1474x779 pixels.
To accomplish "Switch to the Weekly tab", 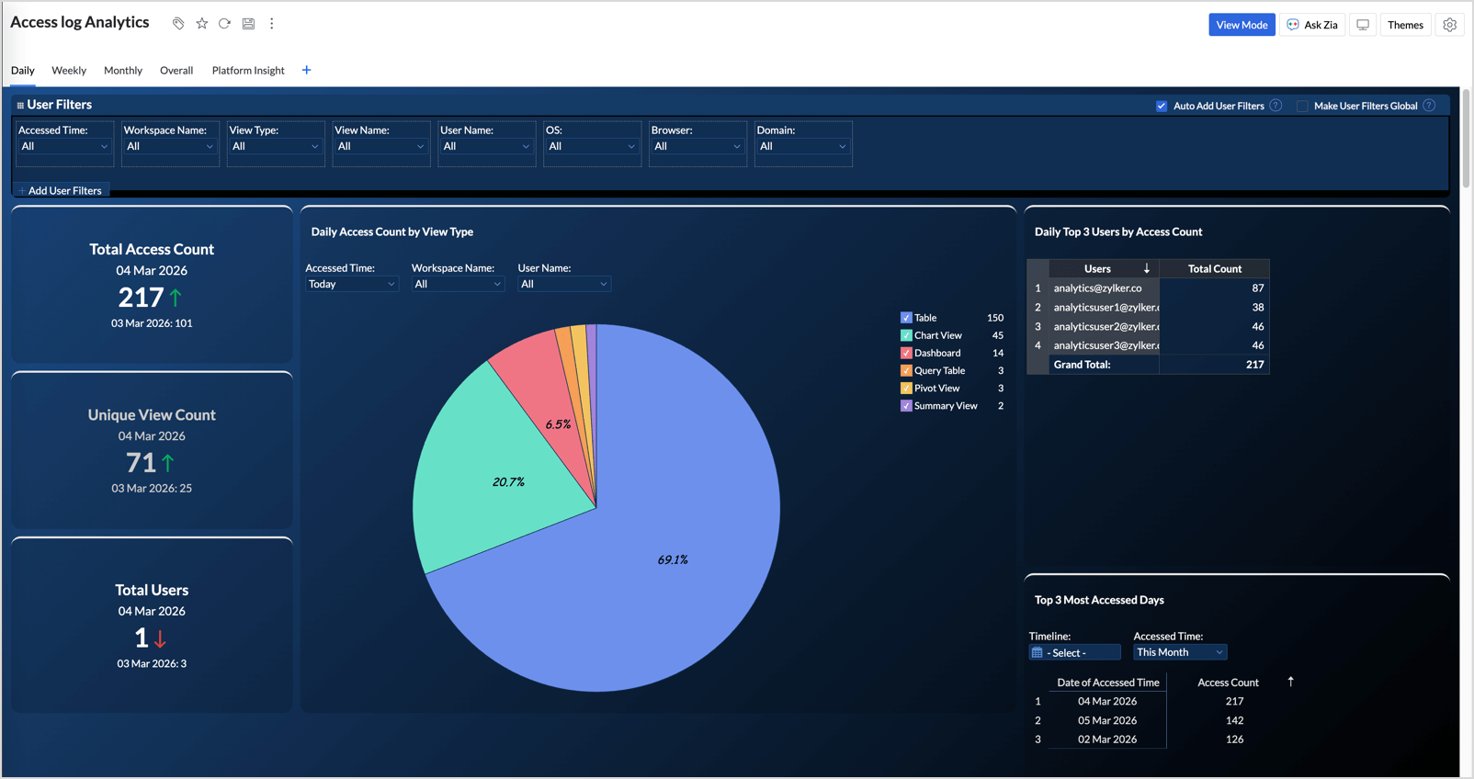I will (x=69, y=70).
